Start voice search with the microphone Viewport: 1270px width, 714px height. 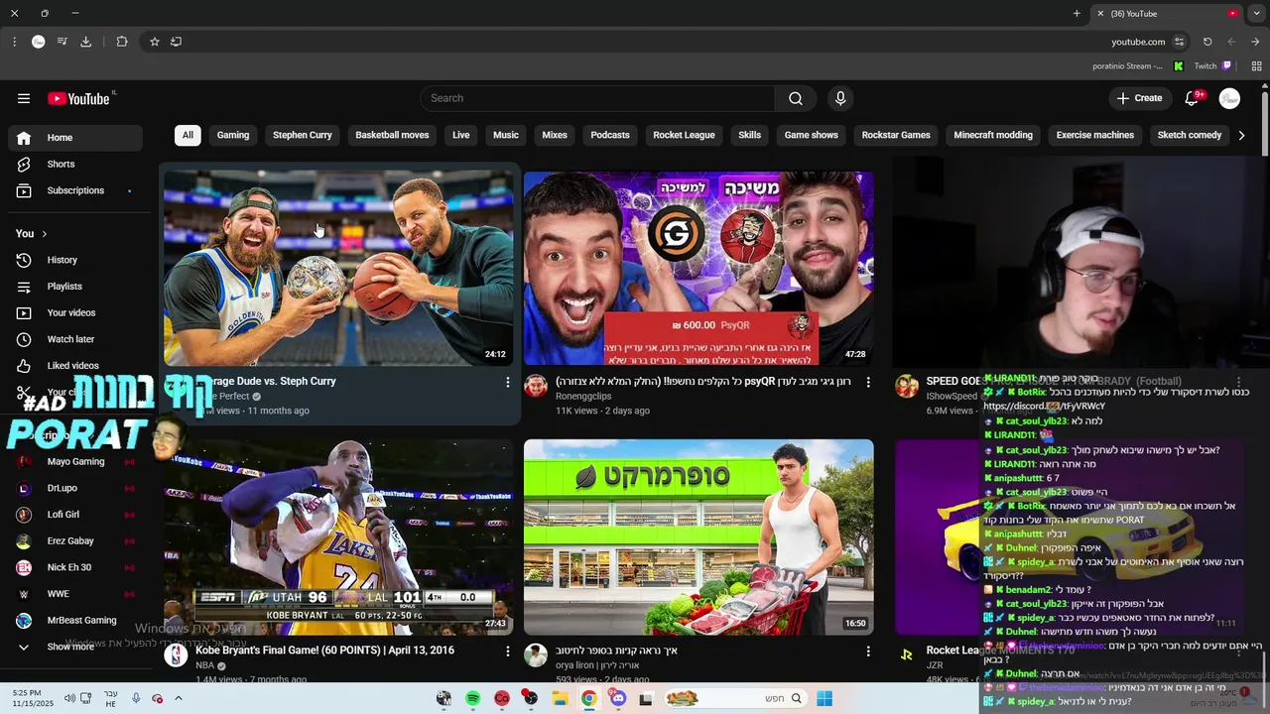click(x=840, y=98)
